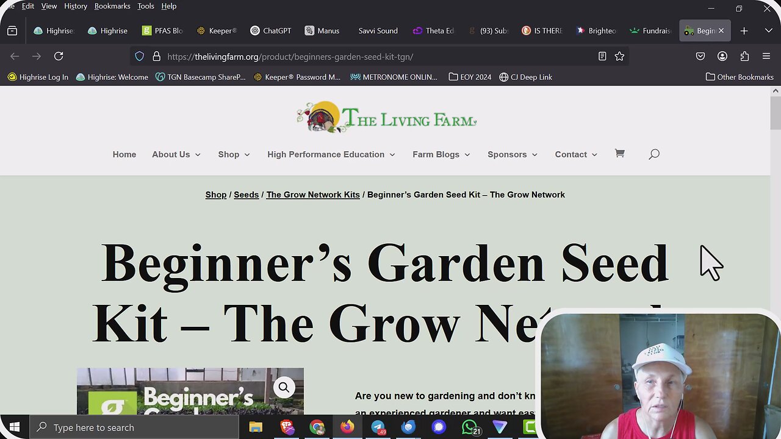Open Firefox account icon

722,56
